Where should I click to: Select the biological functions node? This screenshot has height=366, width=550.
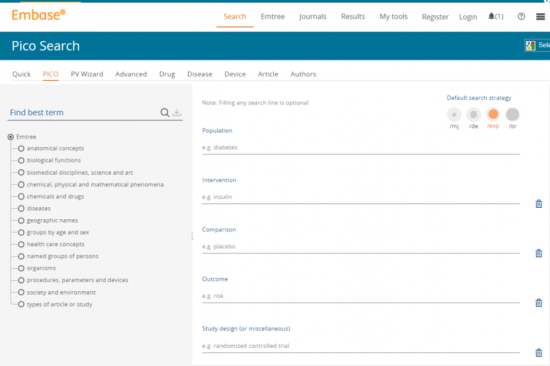coord(21,160)
